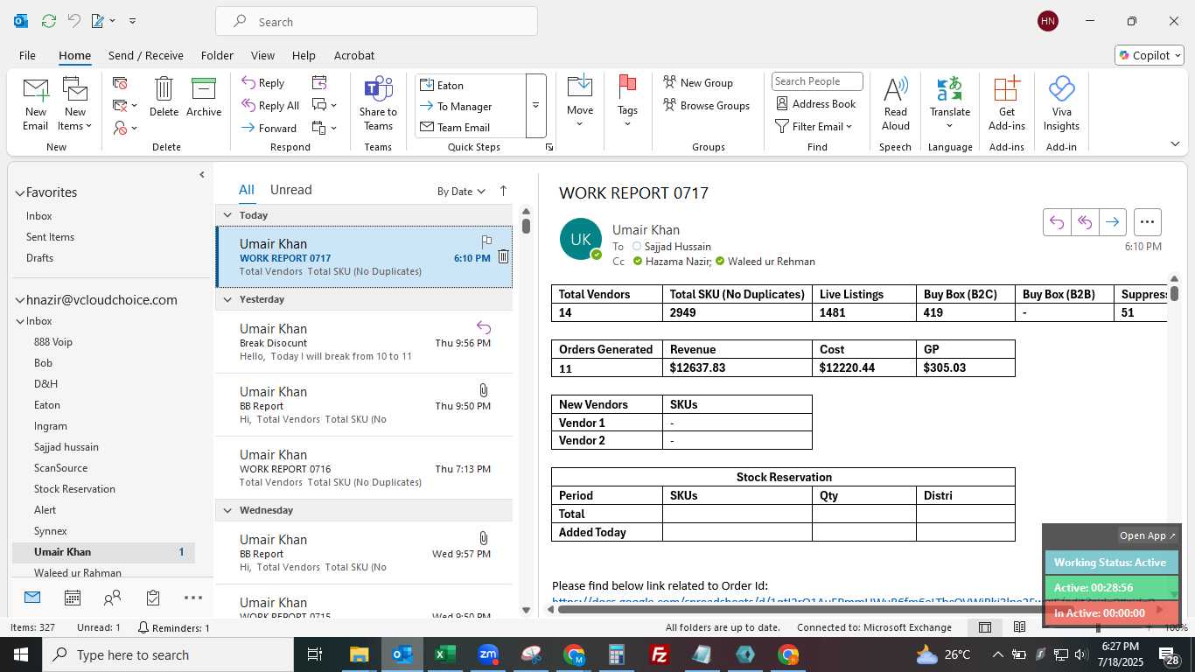Switch to People view
Screen dimensions: 1195x672
[112, 598]
